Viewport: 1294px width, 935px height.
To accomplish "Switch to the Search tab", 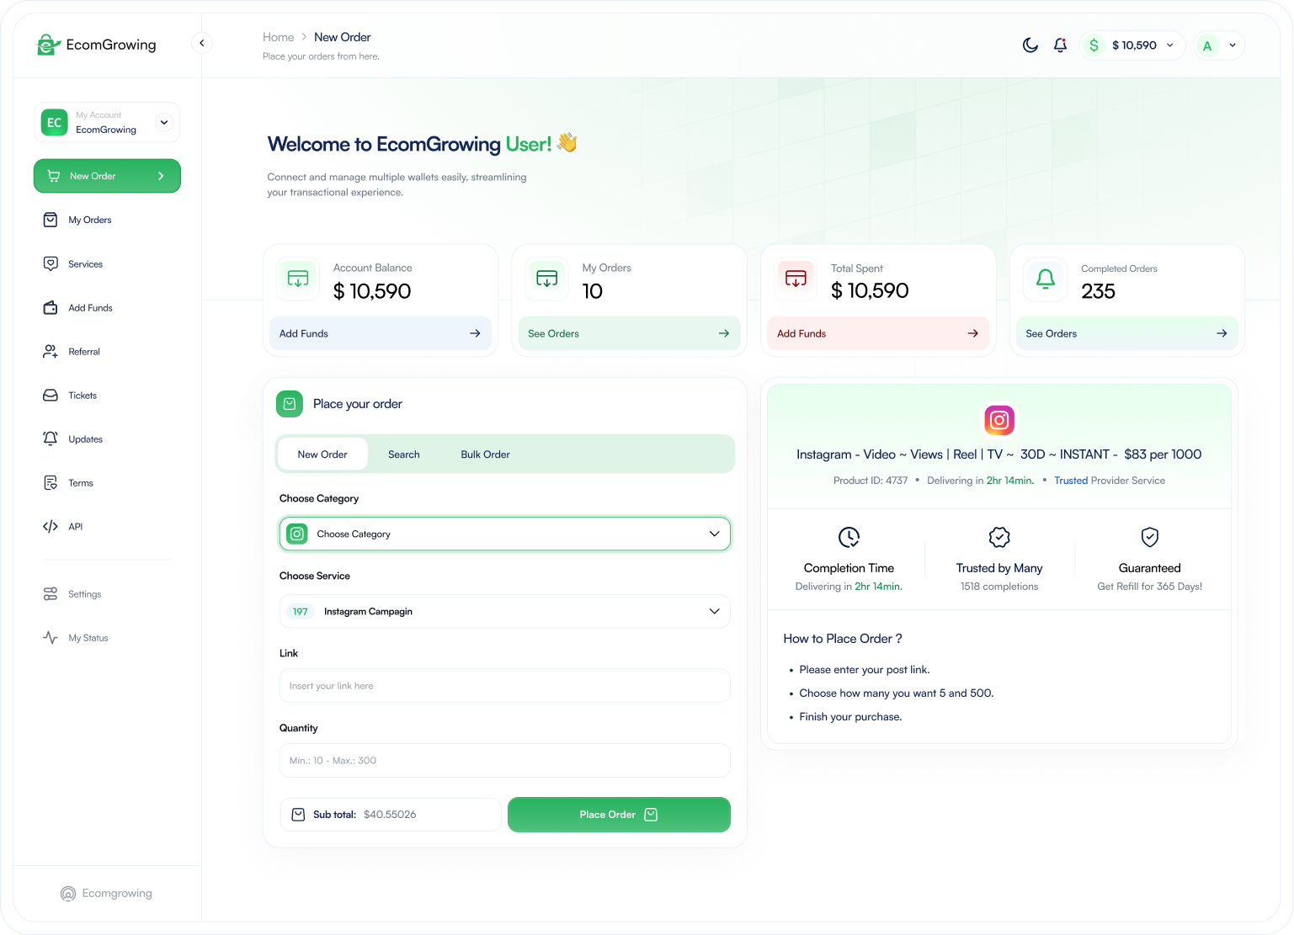I will tap(403, 454).
